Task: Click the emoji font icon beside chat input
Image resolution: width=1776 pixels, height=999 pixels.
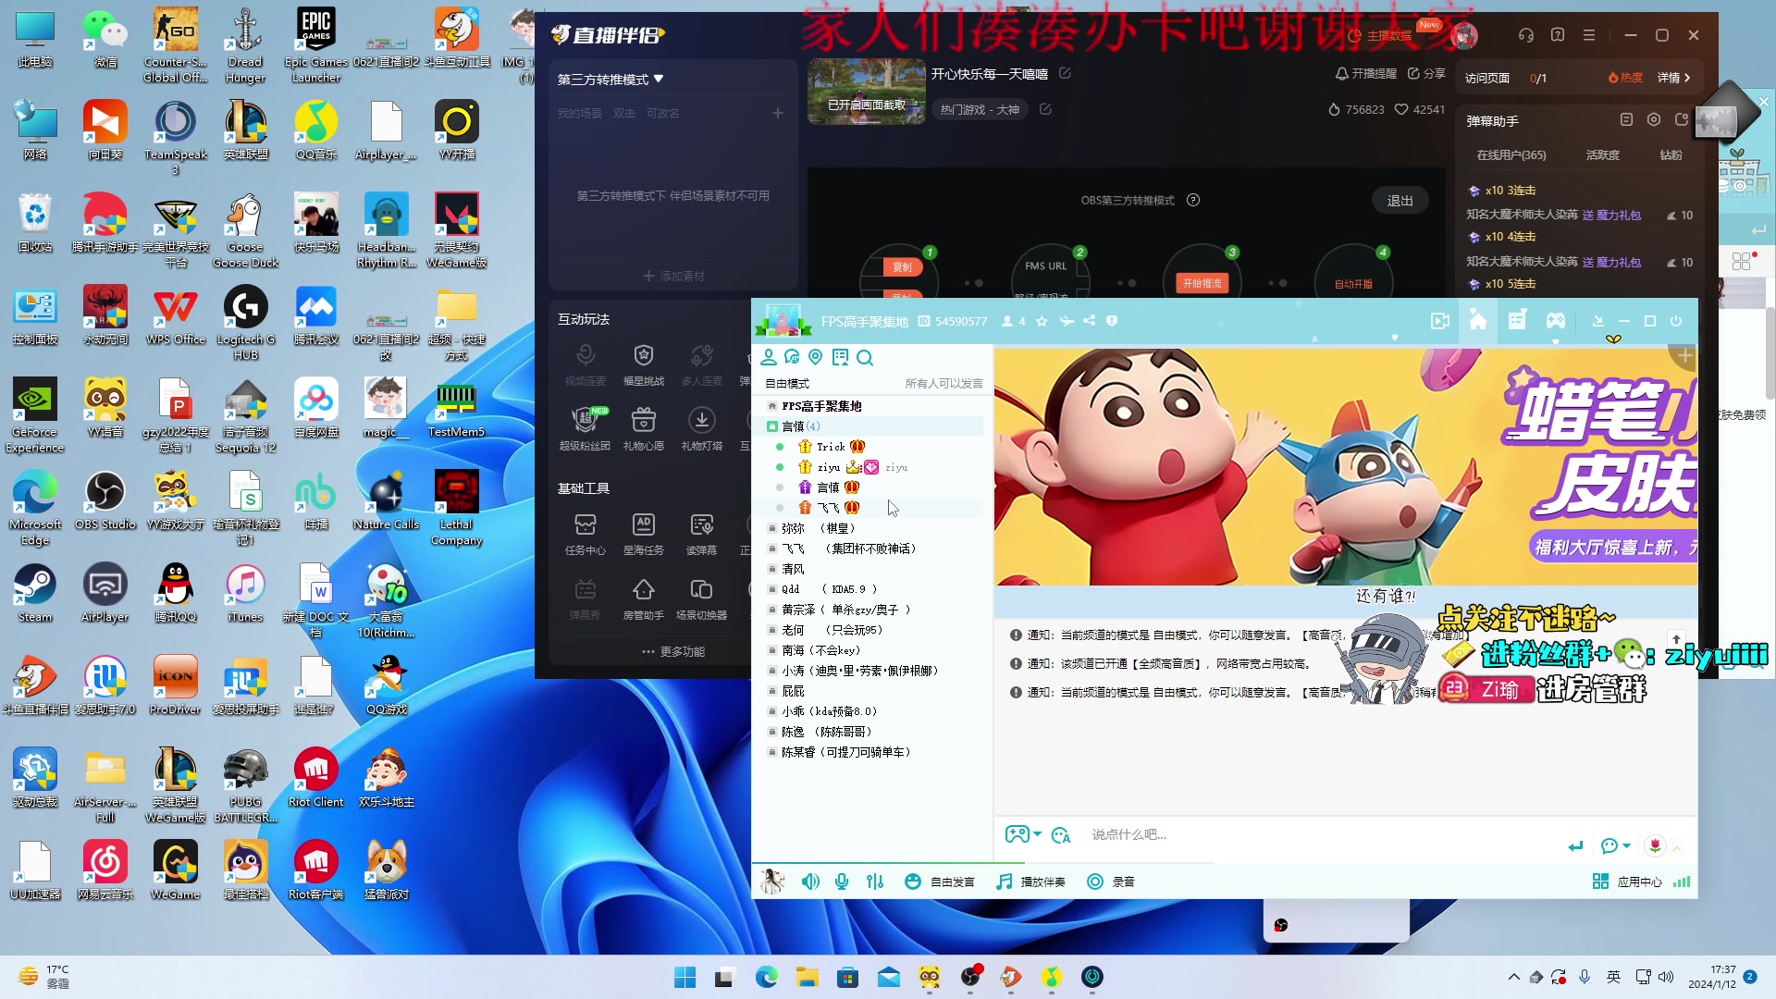Action: pyautogui.click(x=1061, y=835)
